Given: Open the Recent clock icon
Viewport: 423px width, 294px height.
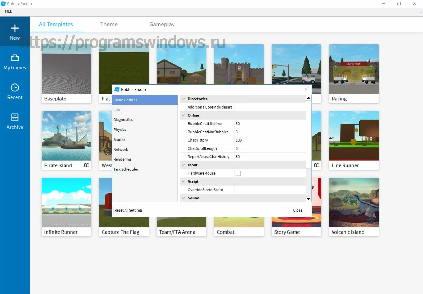Looking at the screenshot, I should tap(15, 87).
